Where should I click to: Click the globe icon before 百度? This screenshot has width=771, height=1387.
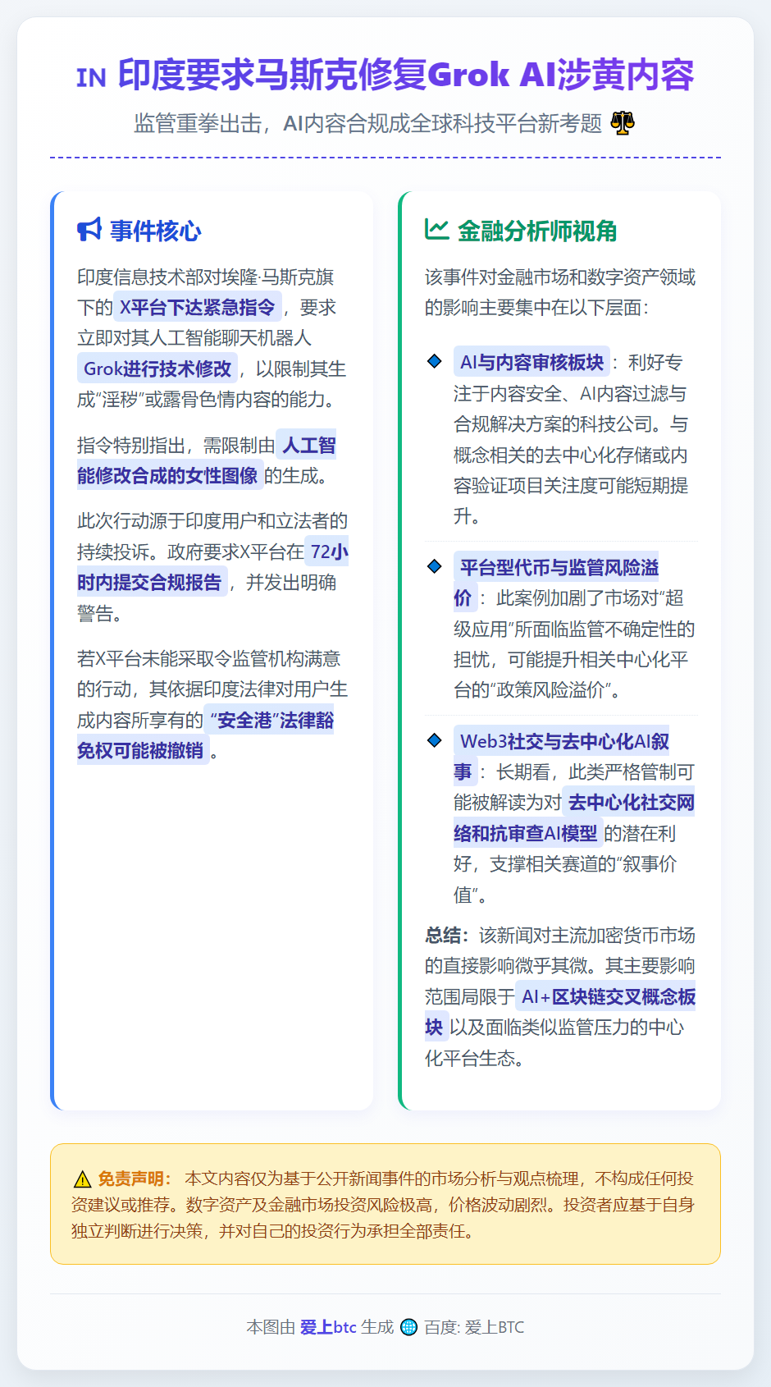click(408, 1327)
